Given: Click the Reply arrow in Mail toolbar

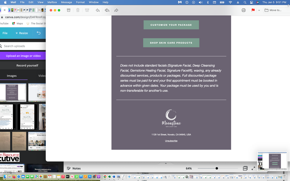Looking at the screenshot, I should coord(98,10).
